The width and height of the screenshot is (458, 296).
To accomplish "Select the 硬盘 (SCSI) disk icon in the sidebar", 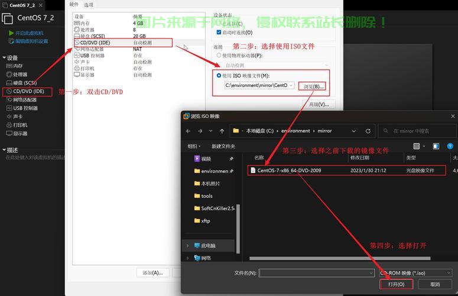I will (x=9, y=83).
